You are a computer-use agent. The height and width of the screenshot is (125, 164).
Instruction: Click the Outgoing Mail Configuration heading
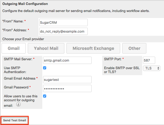coord(25,4)
